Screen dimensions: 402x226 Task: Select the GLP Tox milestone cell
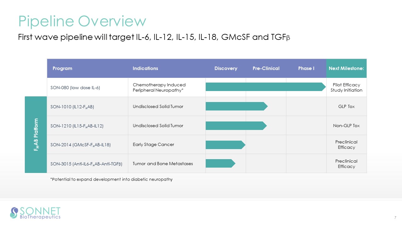[346, 106]
